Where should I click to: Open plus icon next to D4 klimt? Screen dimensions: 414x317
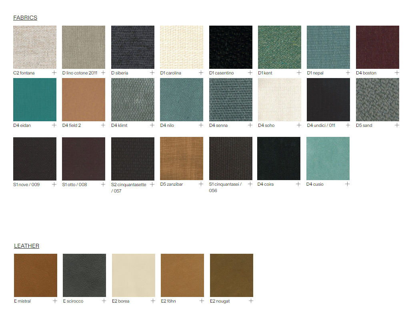point(152,125)
